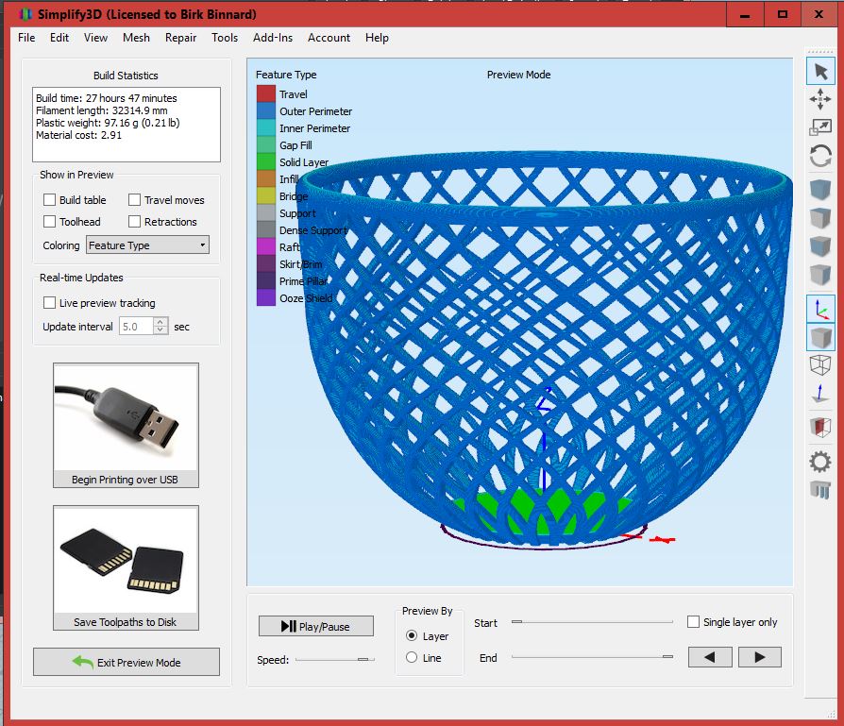Viewport: 844px width, 726px height.
Task: Enable the Retractions checkbox
Action: [135, 221]
